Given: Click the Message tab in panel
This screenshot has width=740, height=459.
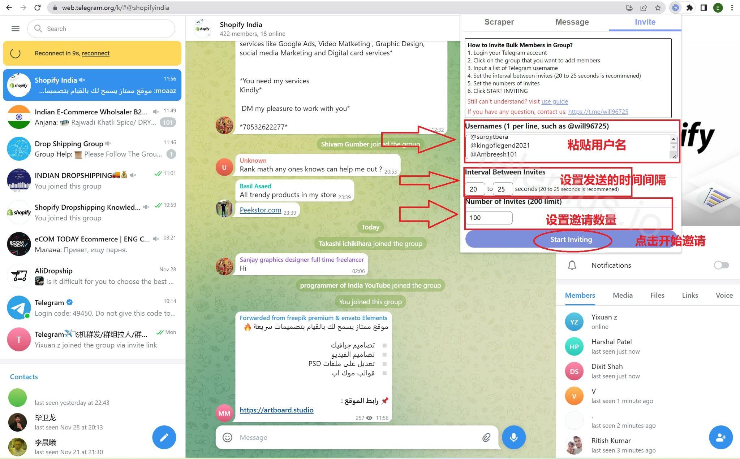Looking at the screenshot, I should (572, 22).
